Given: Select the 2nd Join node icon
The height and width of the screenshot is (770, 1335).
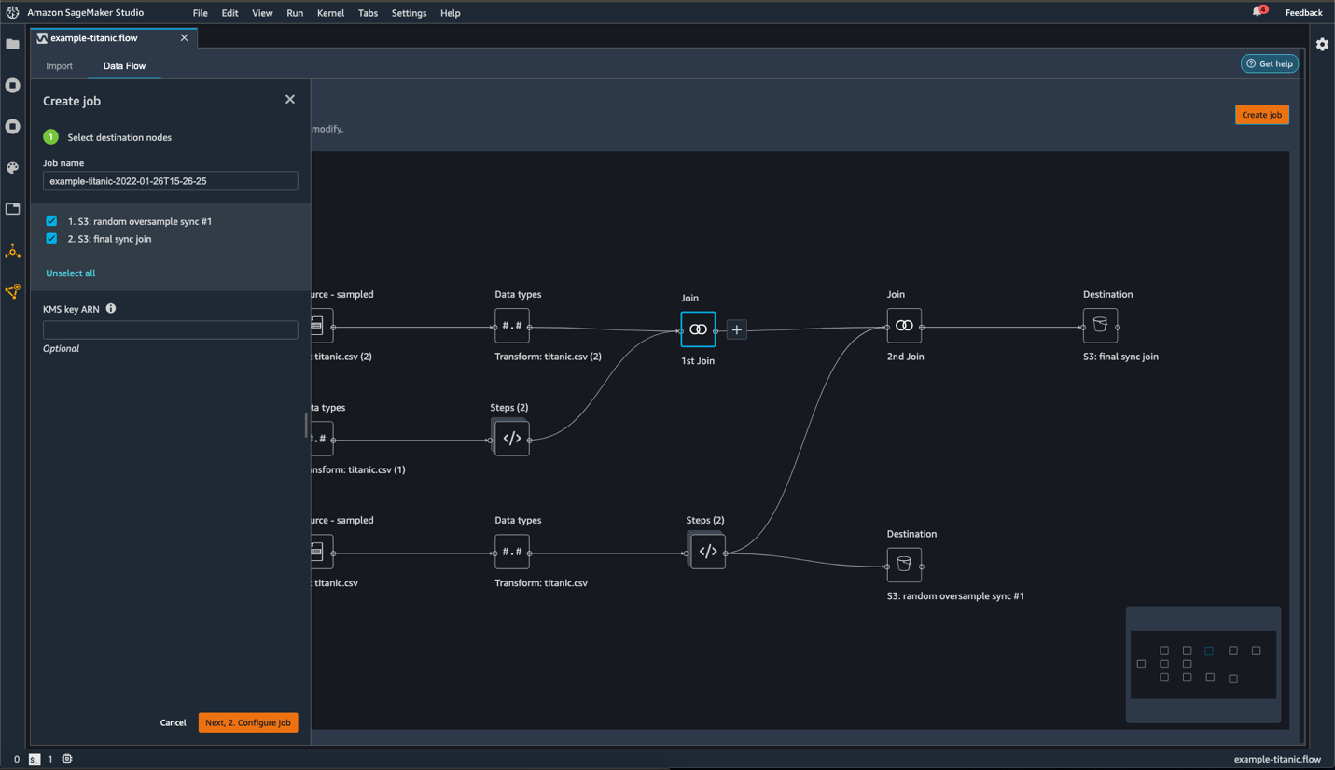Looking at the screenshot, I should point(904,326).
